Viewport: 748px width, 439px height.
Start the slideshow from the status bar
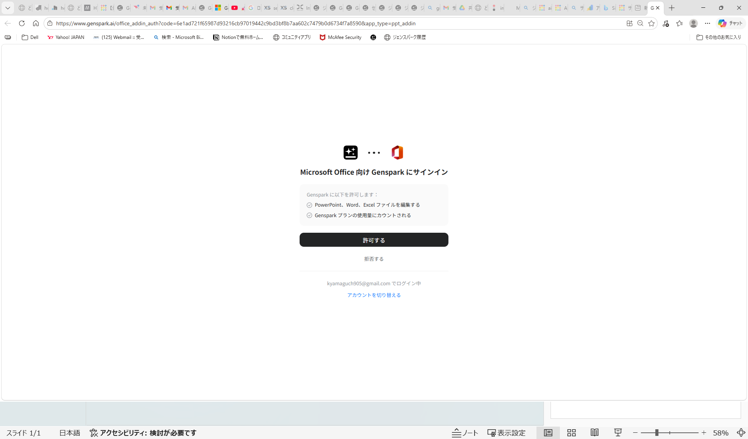(x=617, y=433)
